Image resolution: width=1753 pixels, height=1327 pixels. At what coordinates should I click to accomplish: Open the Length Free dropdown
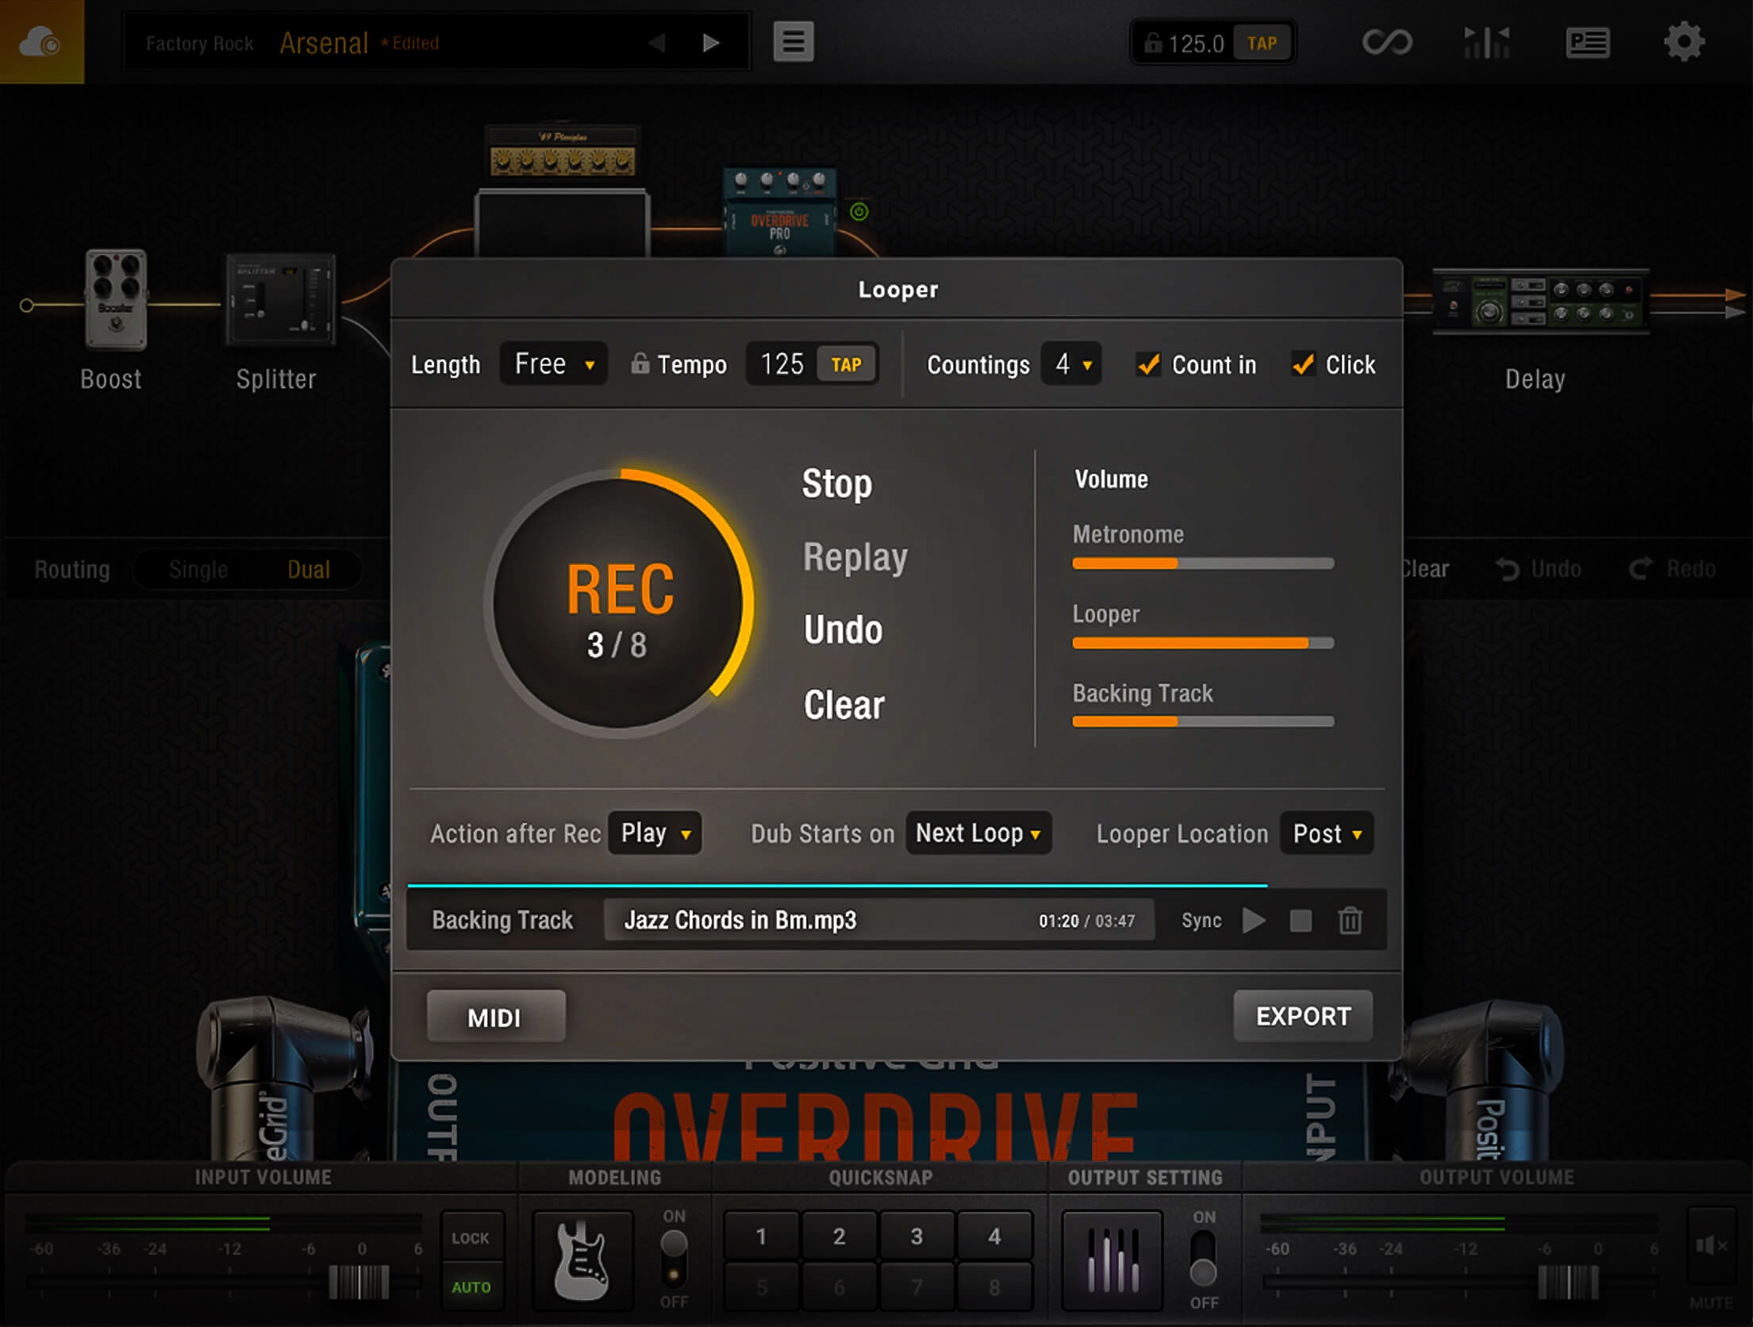pyautogui.click(x=553, y=364)
